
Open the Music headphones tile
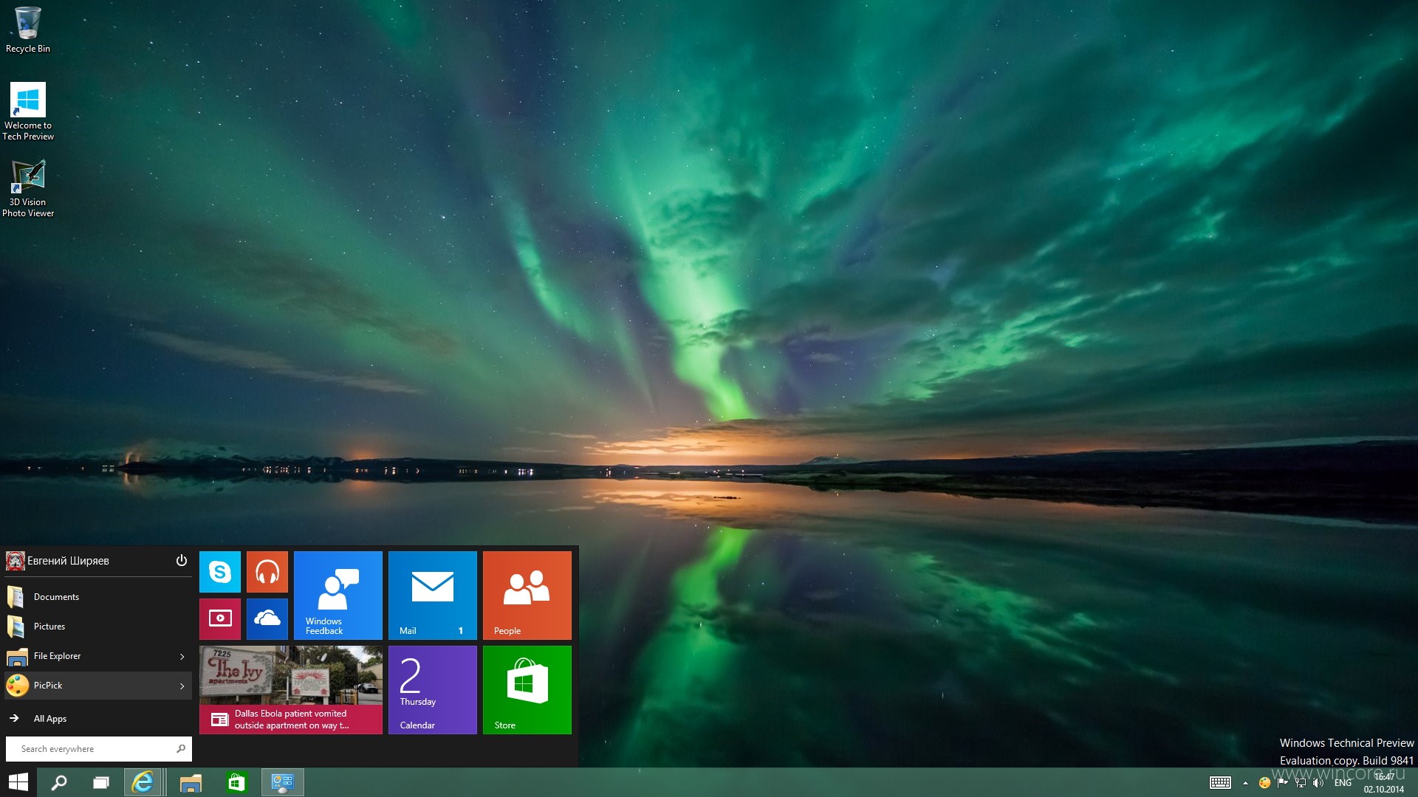267,571
